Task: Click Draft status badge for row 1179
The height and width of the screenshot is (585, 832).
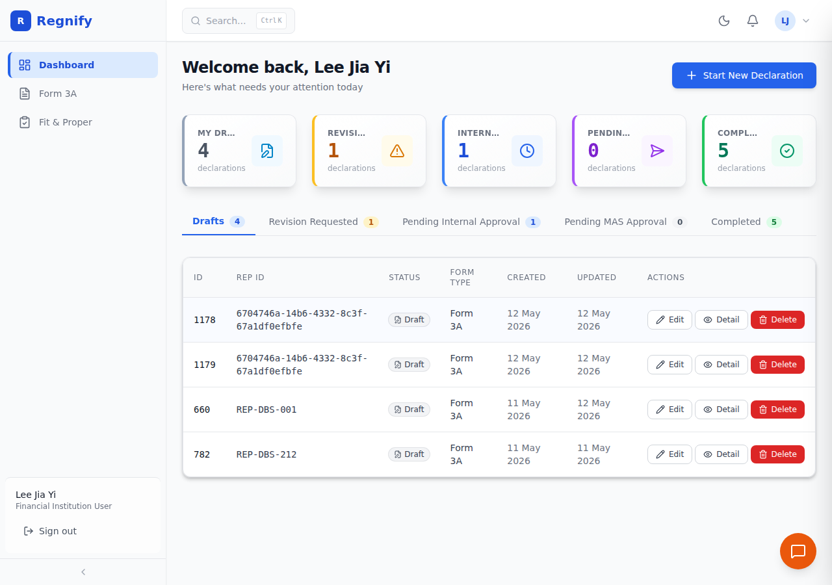Action: 409,365
